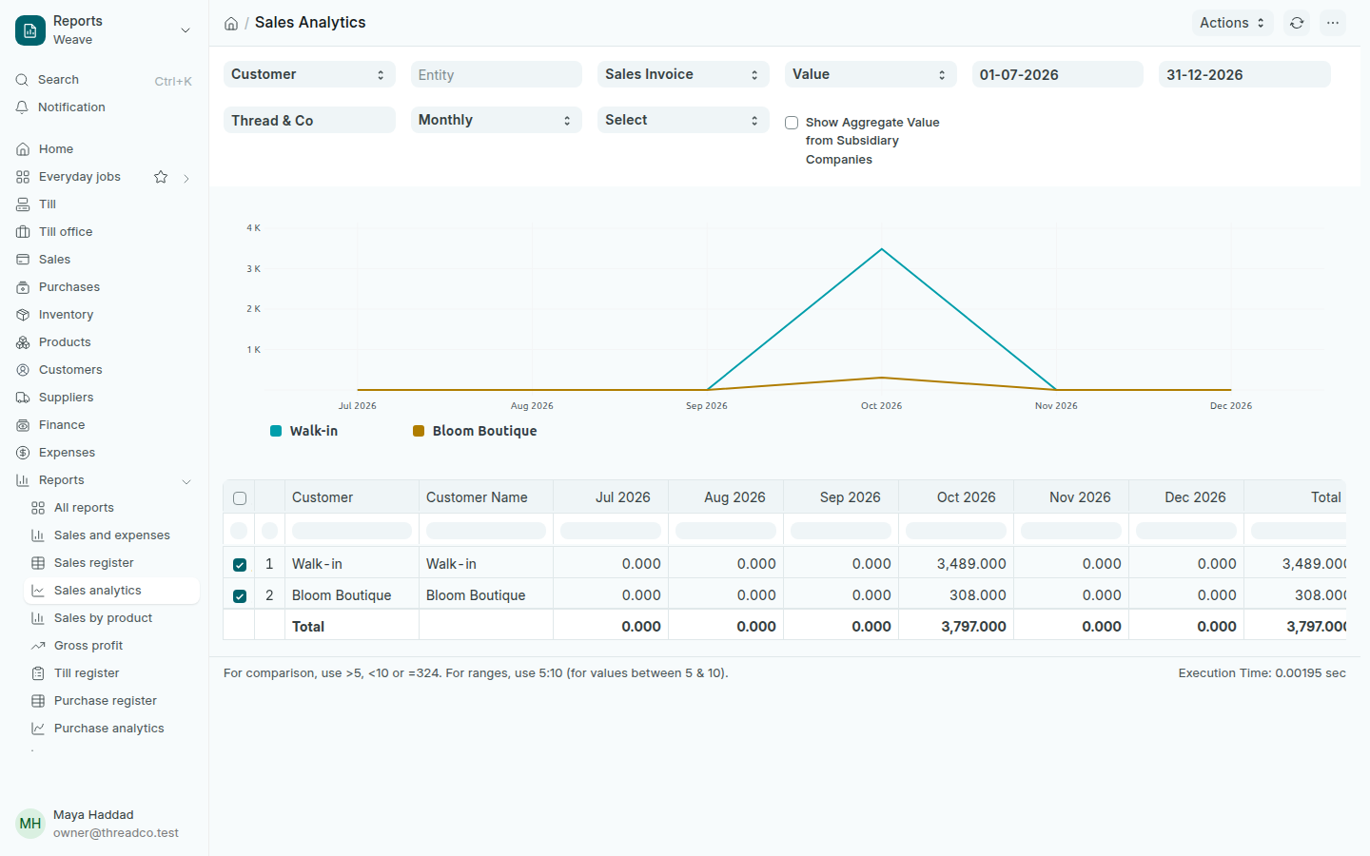Click the 01-07-2026 from date field
Screen dimensions: 1370x856
1058,74
